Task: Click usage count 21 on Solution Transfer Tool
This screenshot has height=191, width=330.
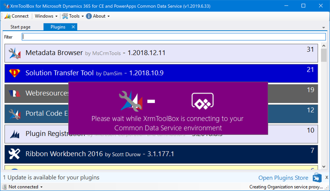Action: (310, 70)
